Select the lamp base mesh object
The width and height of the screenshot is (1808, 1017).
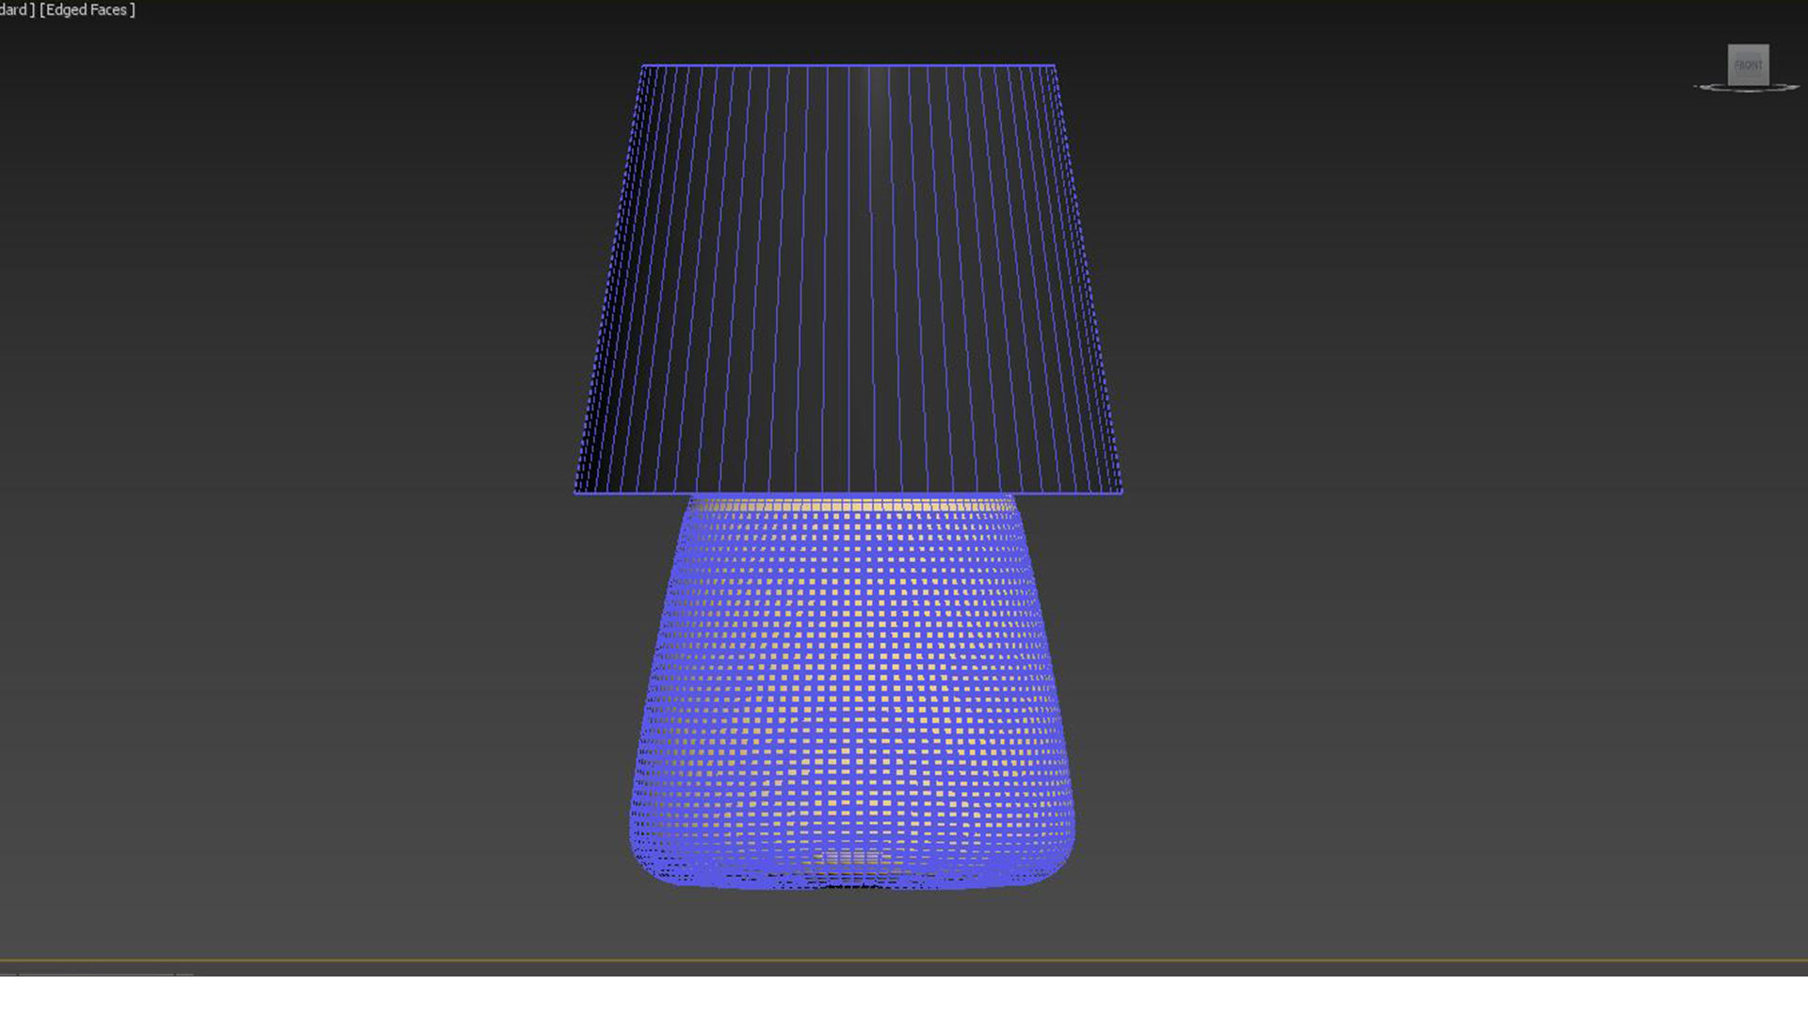(852, 692)
